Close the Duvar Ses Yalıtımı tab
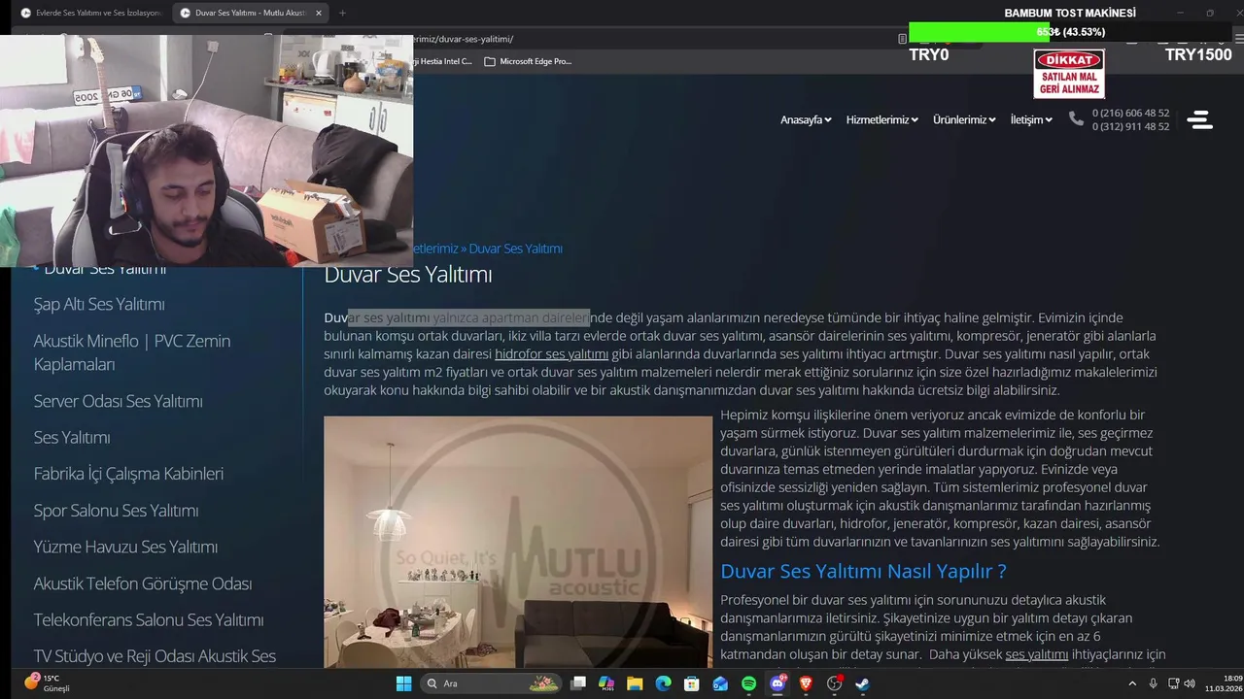 pos(319,13)
